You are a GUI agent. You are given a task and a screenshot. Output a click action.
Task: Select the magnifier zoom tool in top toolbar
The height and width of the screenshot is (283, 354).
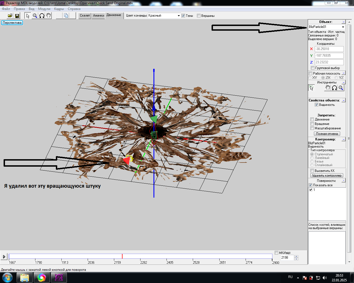click(35, 16)
